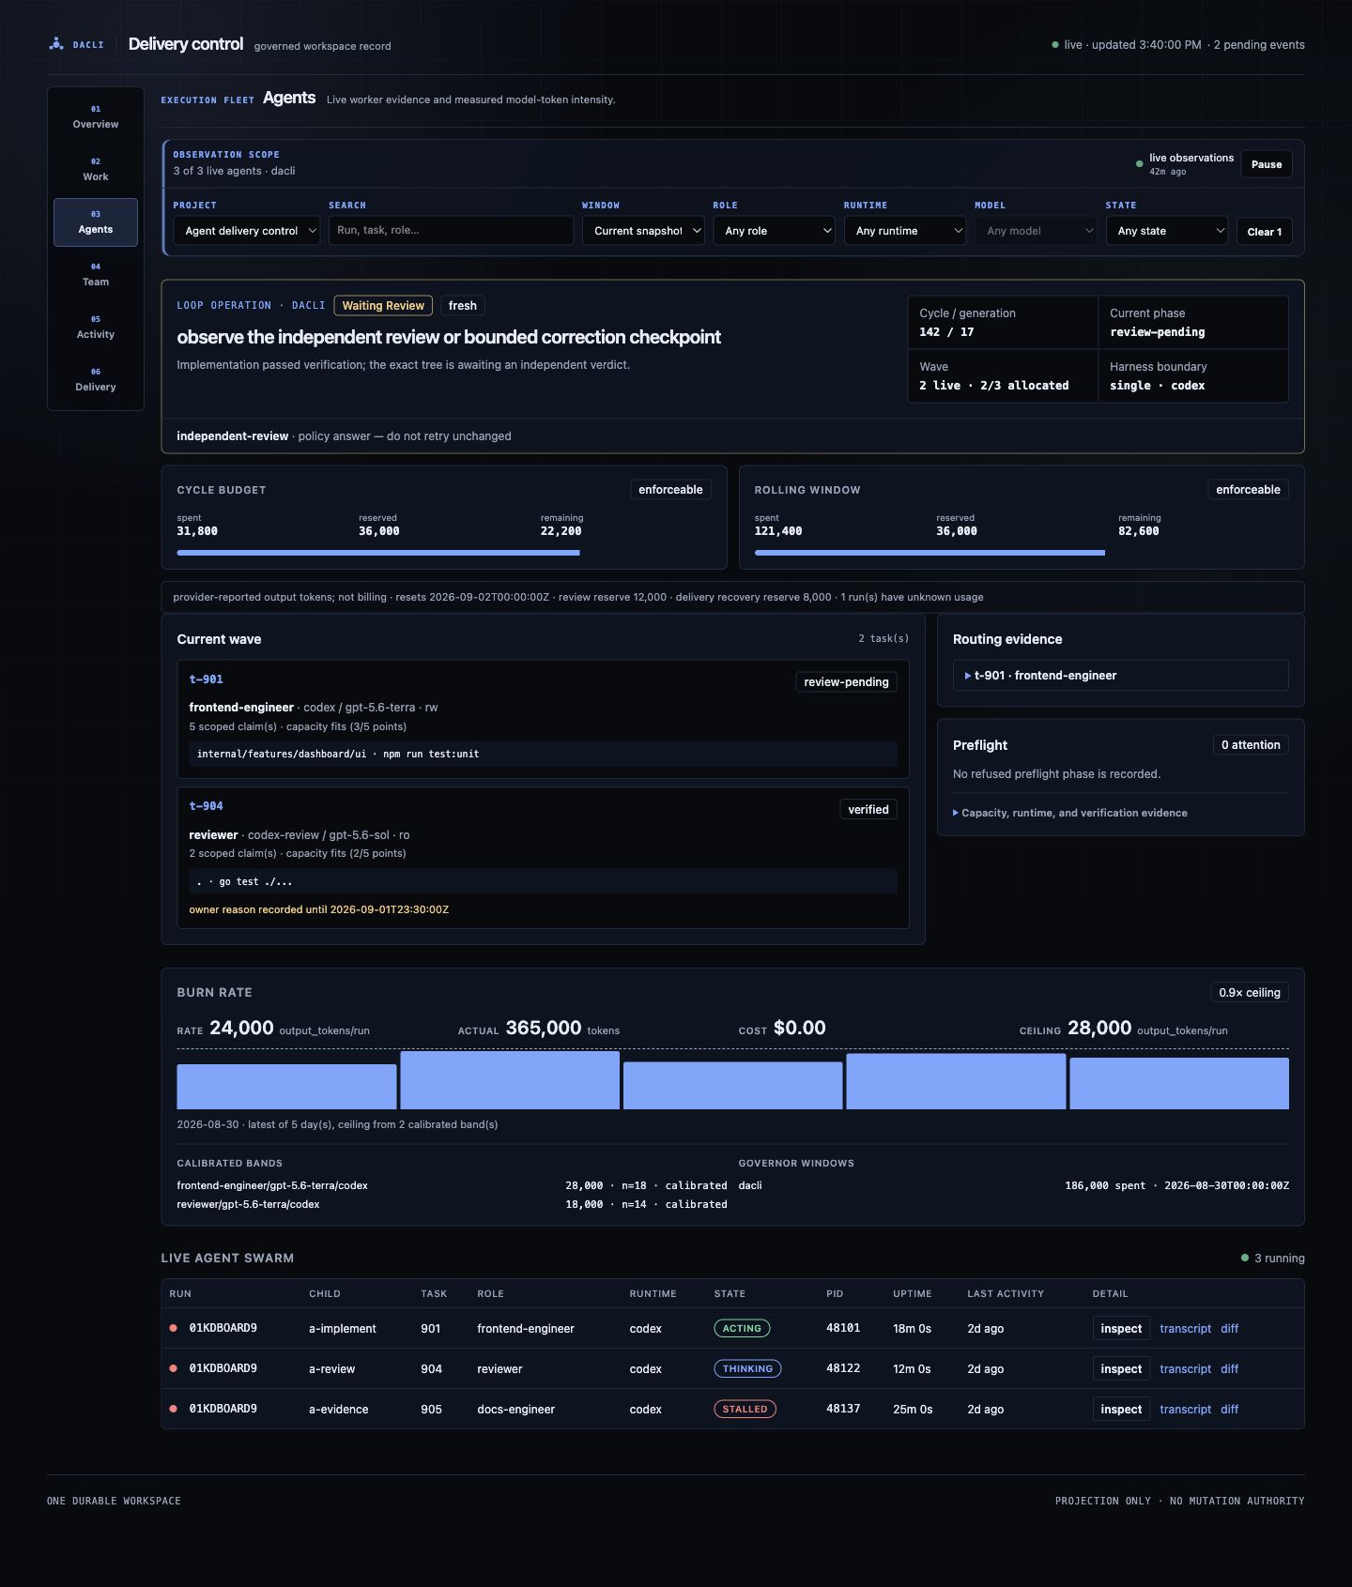Click the THINKING state badge
Viewport: 1352px width, 1587px height.
[747, 1369]
